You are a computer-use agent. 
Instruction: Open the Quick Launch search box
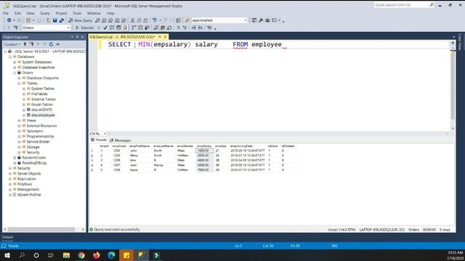pyautogui.click(x=404, y=5)
